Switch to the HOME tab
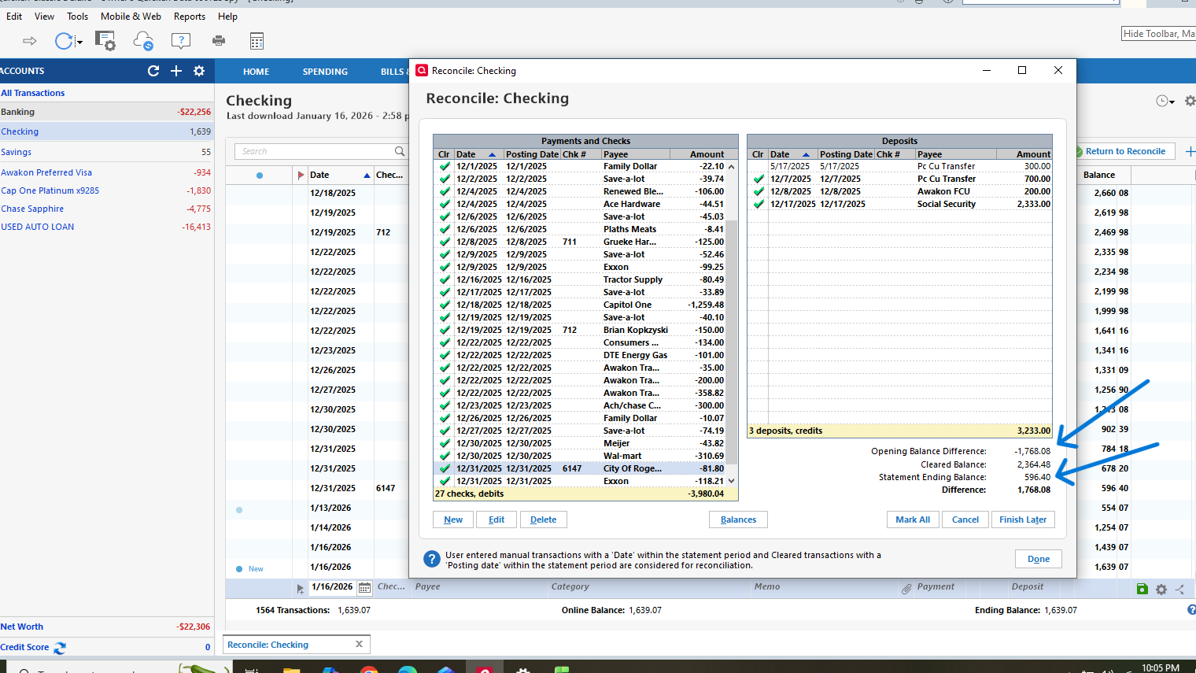1196x673 pixels. coord(256,72)
